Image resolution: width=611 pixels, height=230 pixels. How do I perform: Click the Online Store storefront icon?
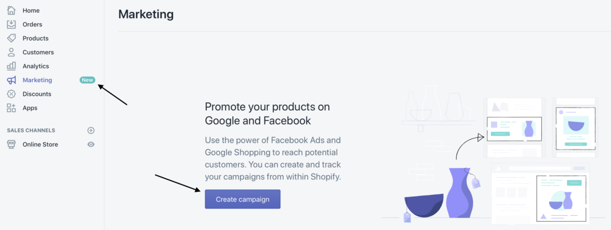pyautogui.click(x=11, y=144)
